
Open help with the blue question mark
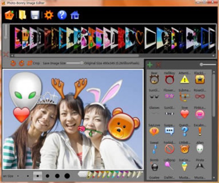pos(62,15)
